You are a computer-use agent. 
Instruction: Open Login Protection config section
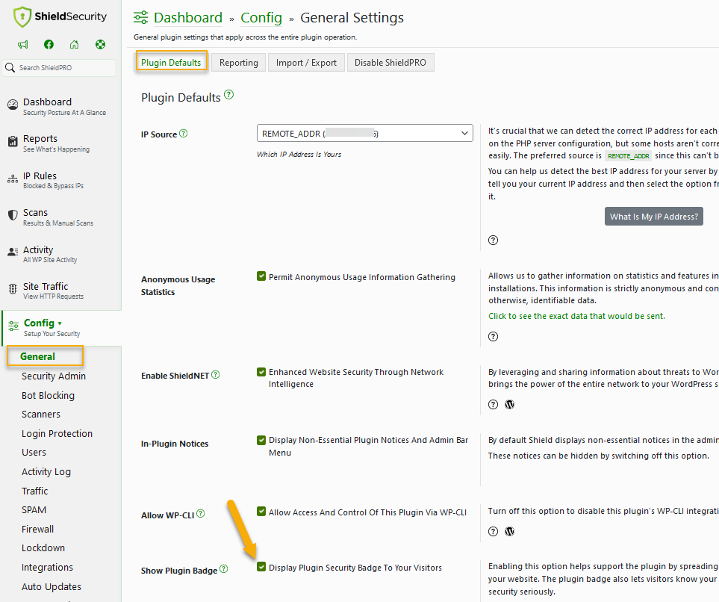57,434
